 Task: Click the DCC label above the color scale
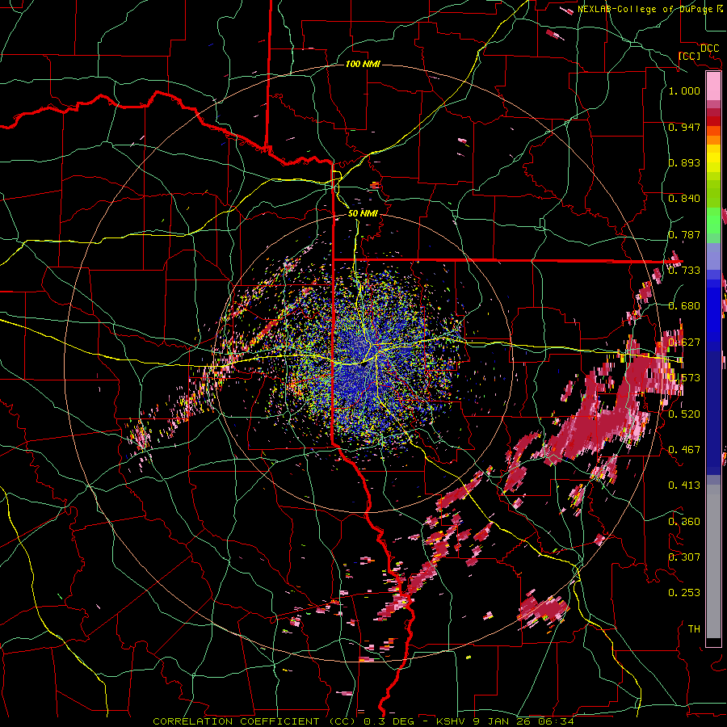click(709, 48)
